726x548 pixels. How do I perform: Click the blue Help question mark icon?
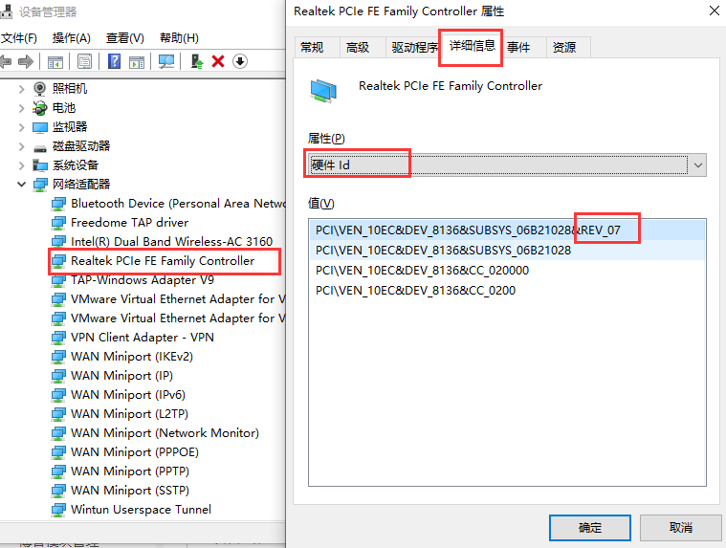114,61
